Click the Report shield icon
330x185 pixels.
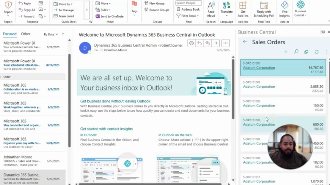(8, 5)
